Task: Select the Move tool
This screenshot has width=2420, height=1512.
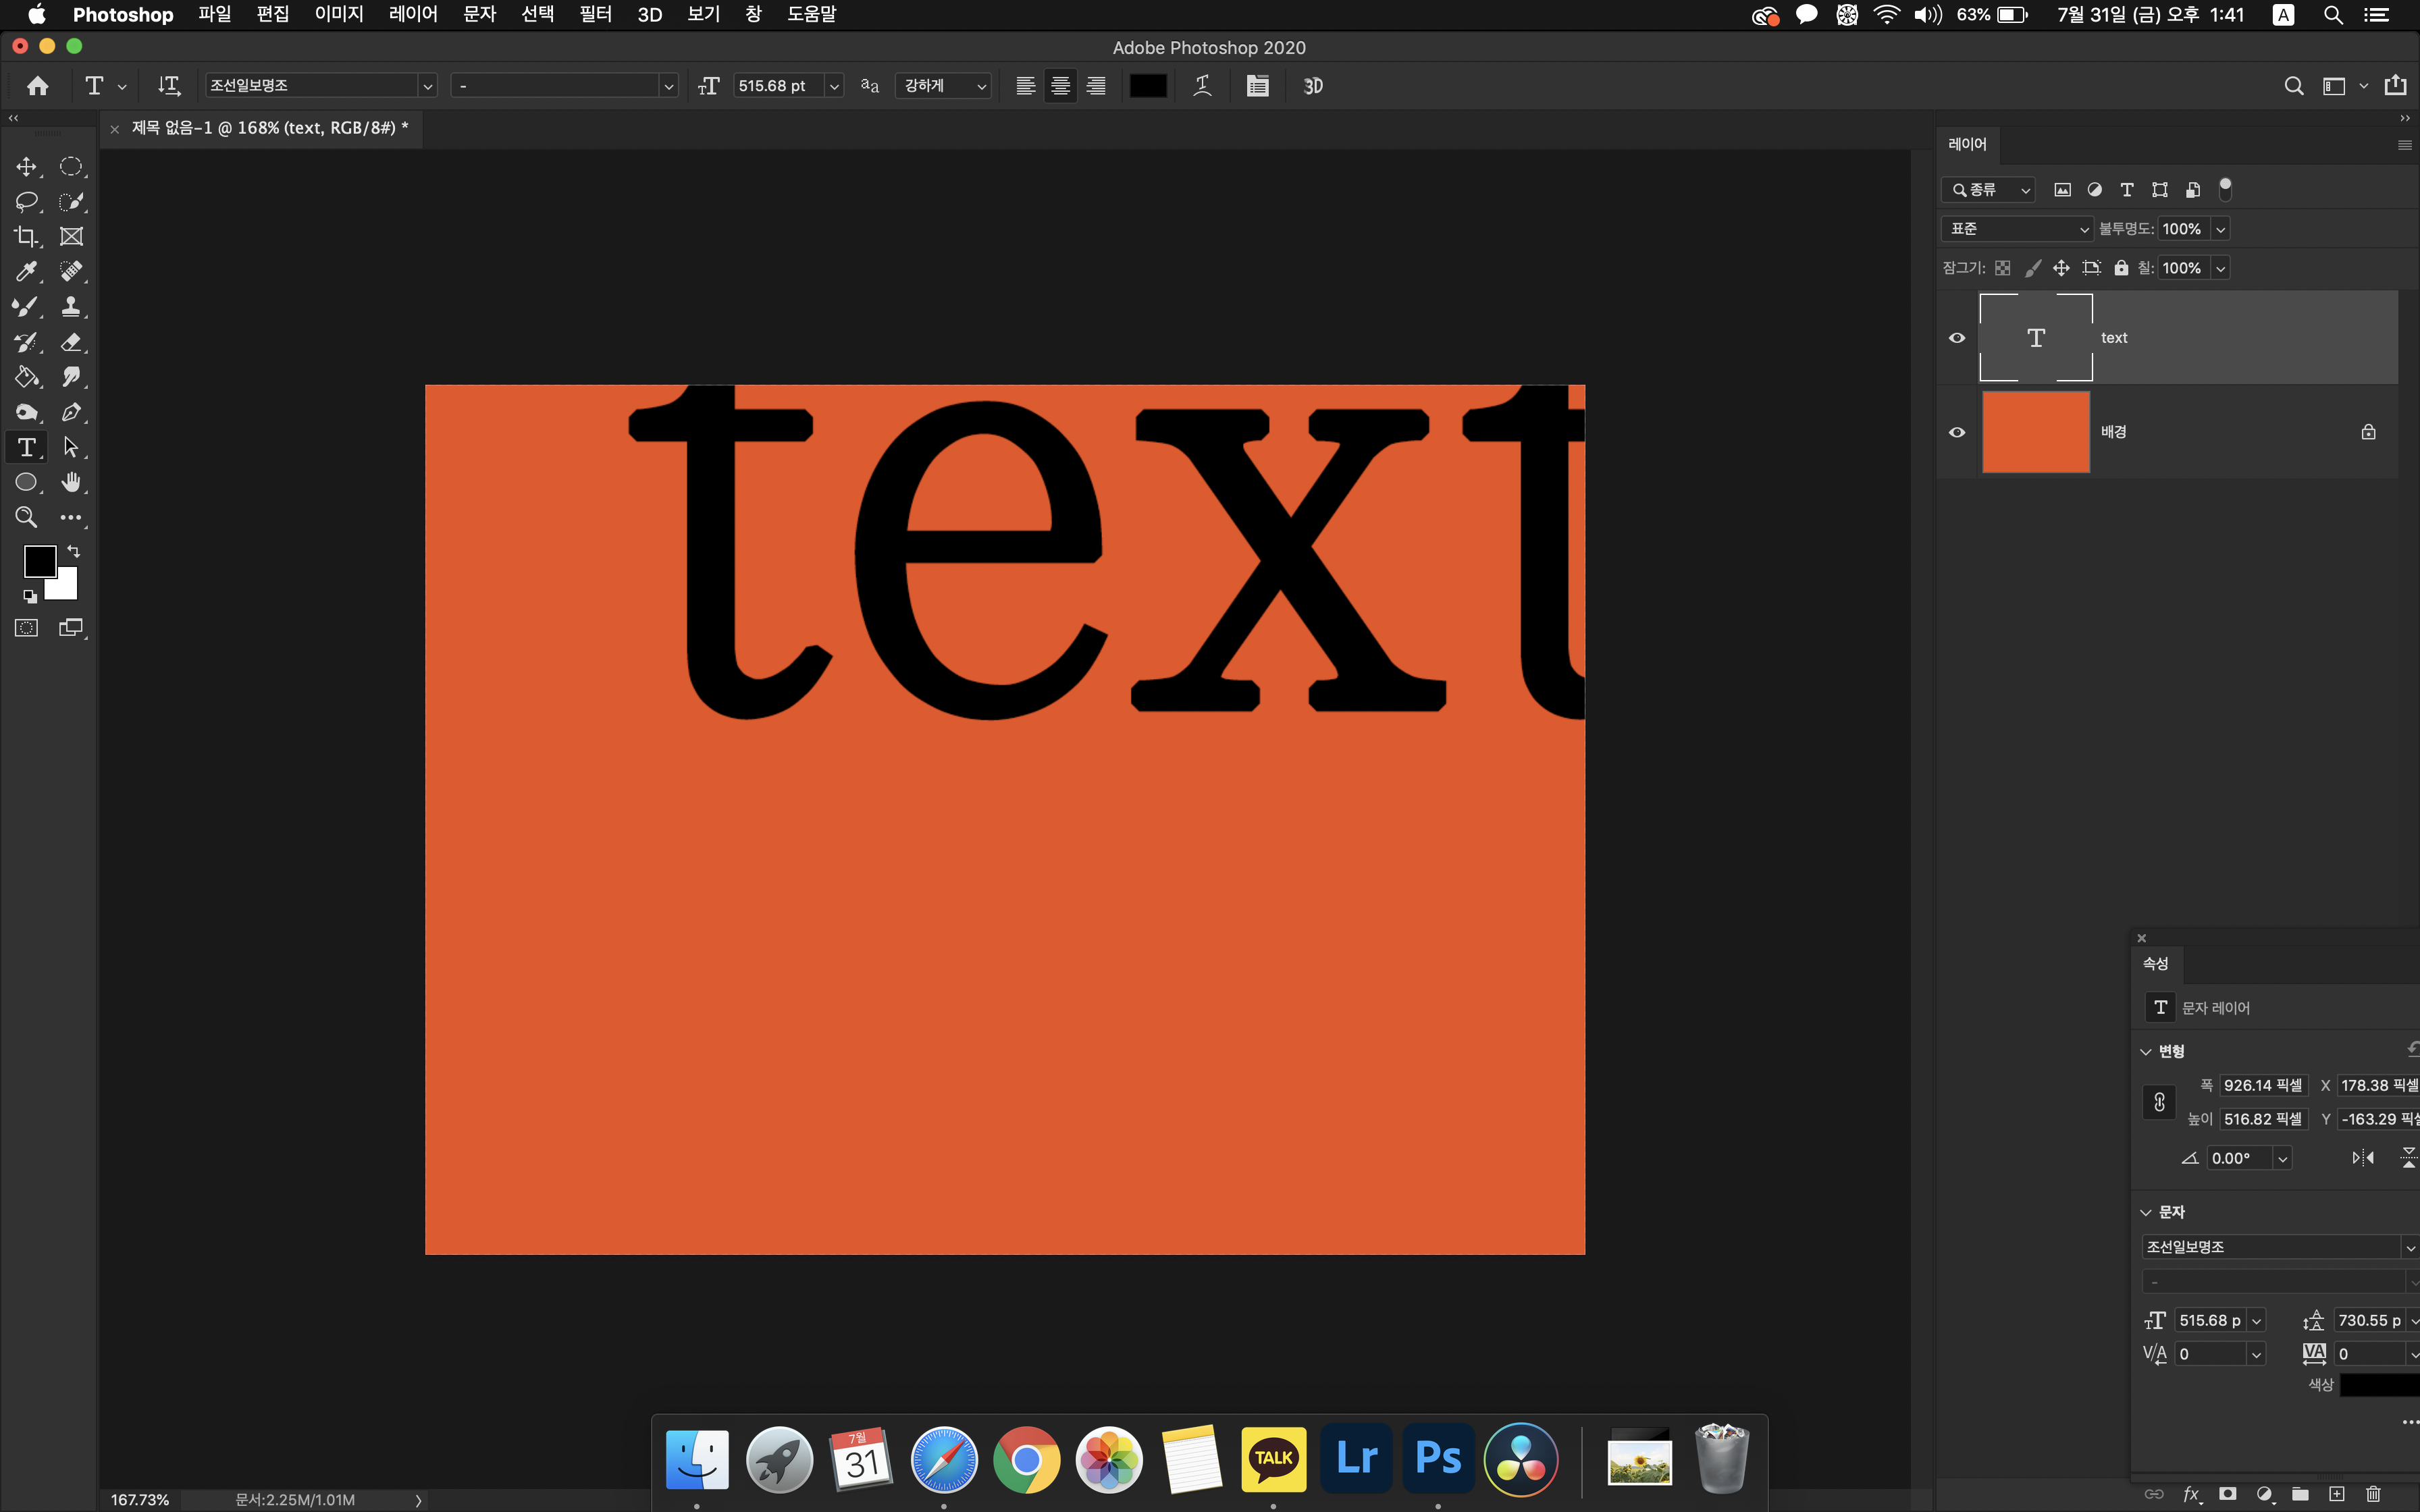Action: click(26, 167)
